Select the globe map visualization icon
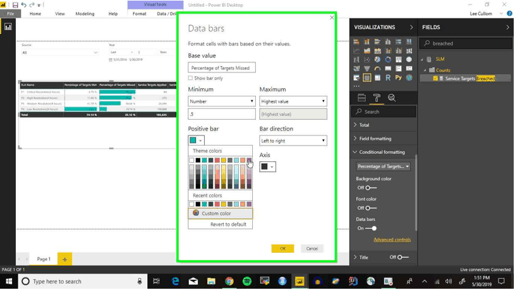This screenshot has width=515, height=290. [409, 60]
